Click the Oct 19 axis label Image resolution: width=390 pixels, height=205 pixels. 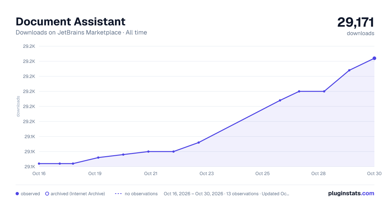coord(95,173)
